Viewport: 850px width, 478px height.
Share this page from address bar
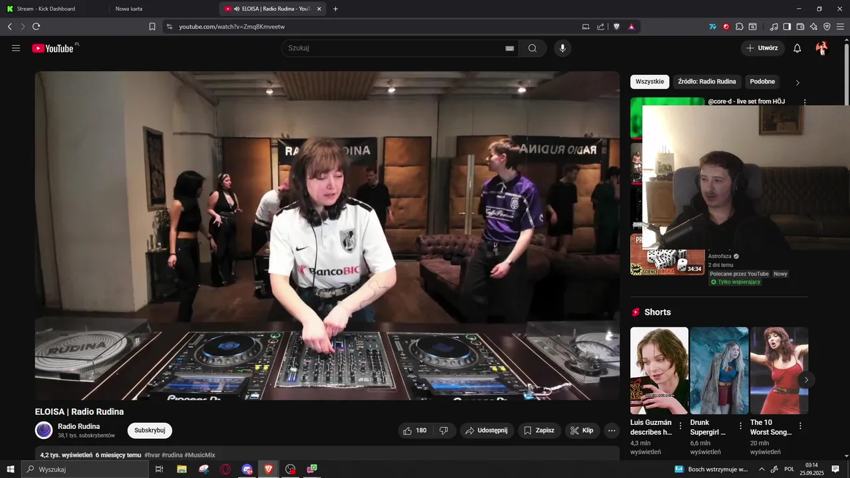click(600, 27)
